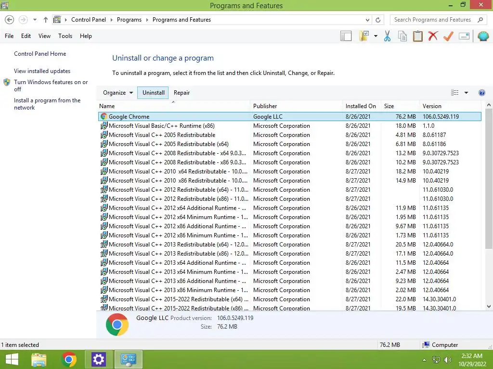Image resolution: width=493 pixels, height=369 pixels.
Task: Click the blue help question mark icon
Action: tap(481, 93)
